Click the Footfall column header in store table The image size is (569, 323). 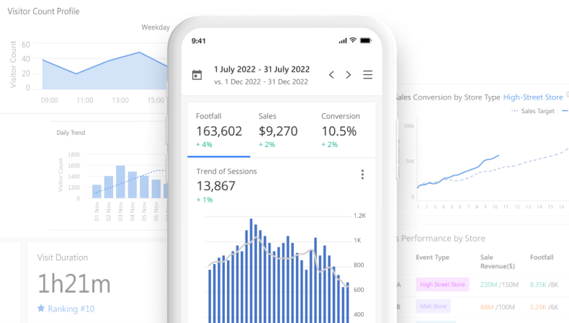[x=542, y=257]
